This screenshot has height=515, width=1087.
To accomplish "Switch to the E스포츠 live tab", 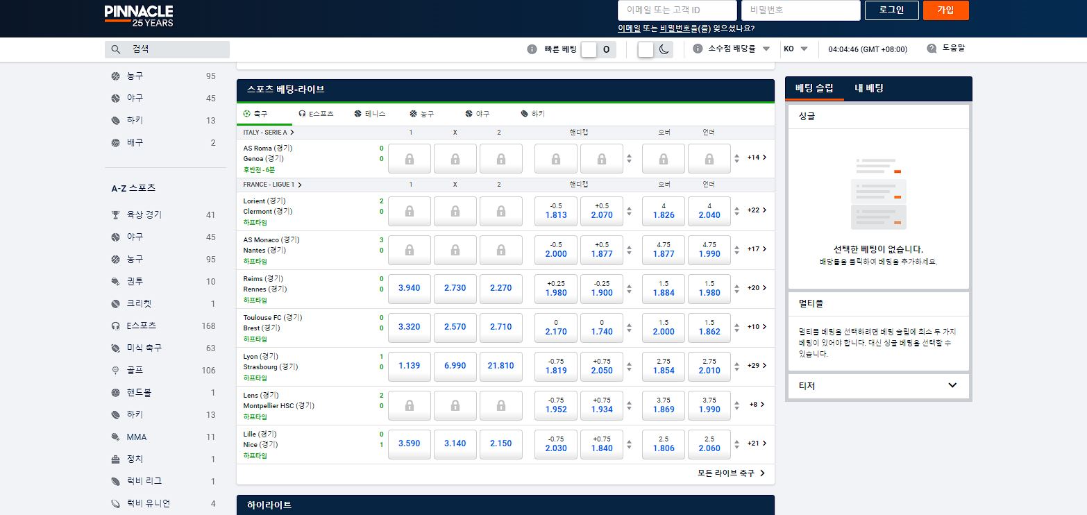I will 317,114.
